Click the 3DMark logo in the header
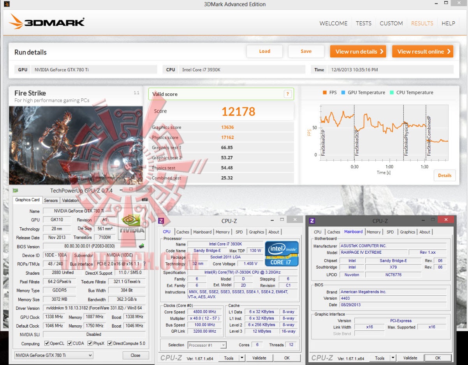This screenshot has height=365, width=468. [x=47, y=22]
